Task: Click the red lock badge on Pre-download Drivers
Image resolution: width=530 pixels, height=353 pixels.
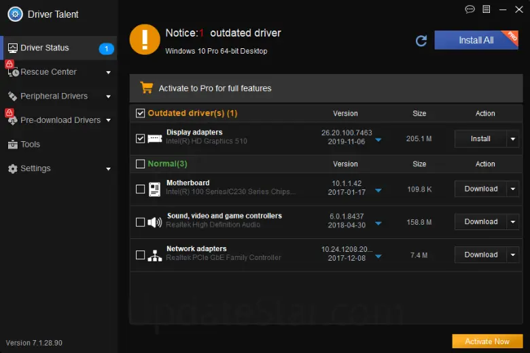Action: coord(9,112)
